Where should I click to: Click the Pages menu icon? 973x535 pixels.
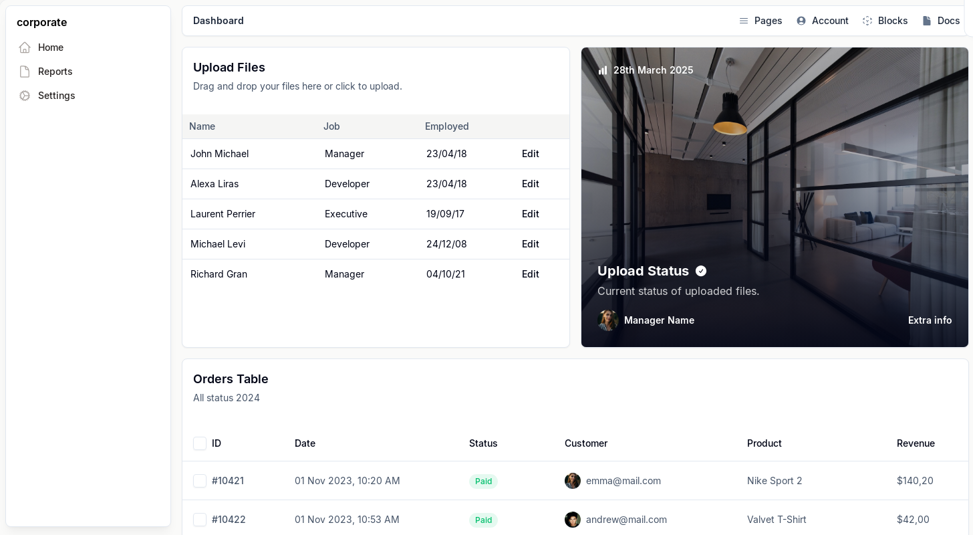(743, 21)
